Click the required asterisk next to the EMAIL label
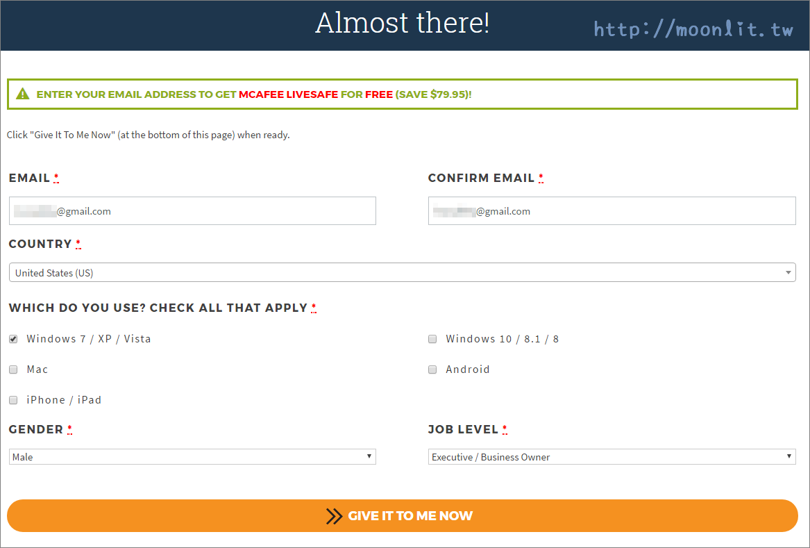This screenshot has height=548, width=810. click(56, 178)
